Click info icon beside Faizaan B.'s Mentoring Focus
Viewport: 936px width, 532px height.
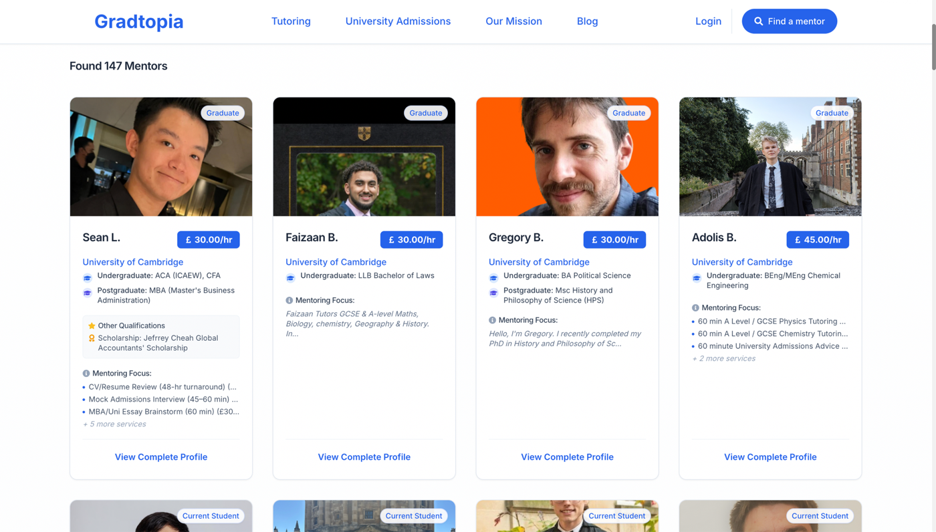pos(289,301)
